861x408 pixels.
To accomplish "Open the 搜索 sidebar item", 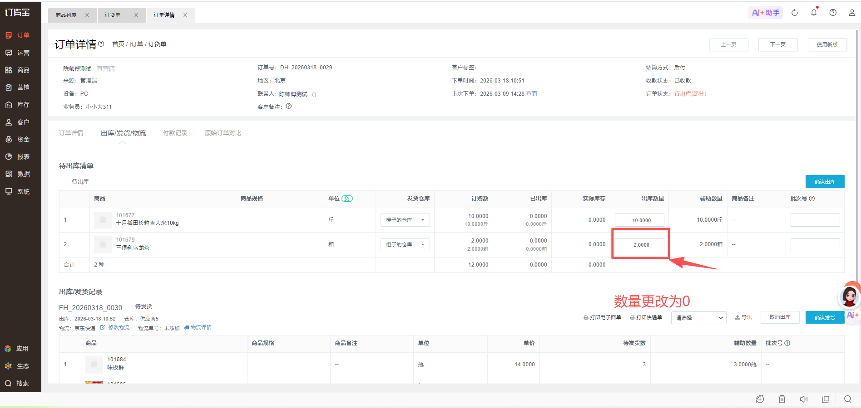I will coord(17,384).
